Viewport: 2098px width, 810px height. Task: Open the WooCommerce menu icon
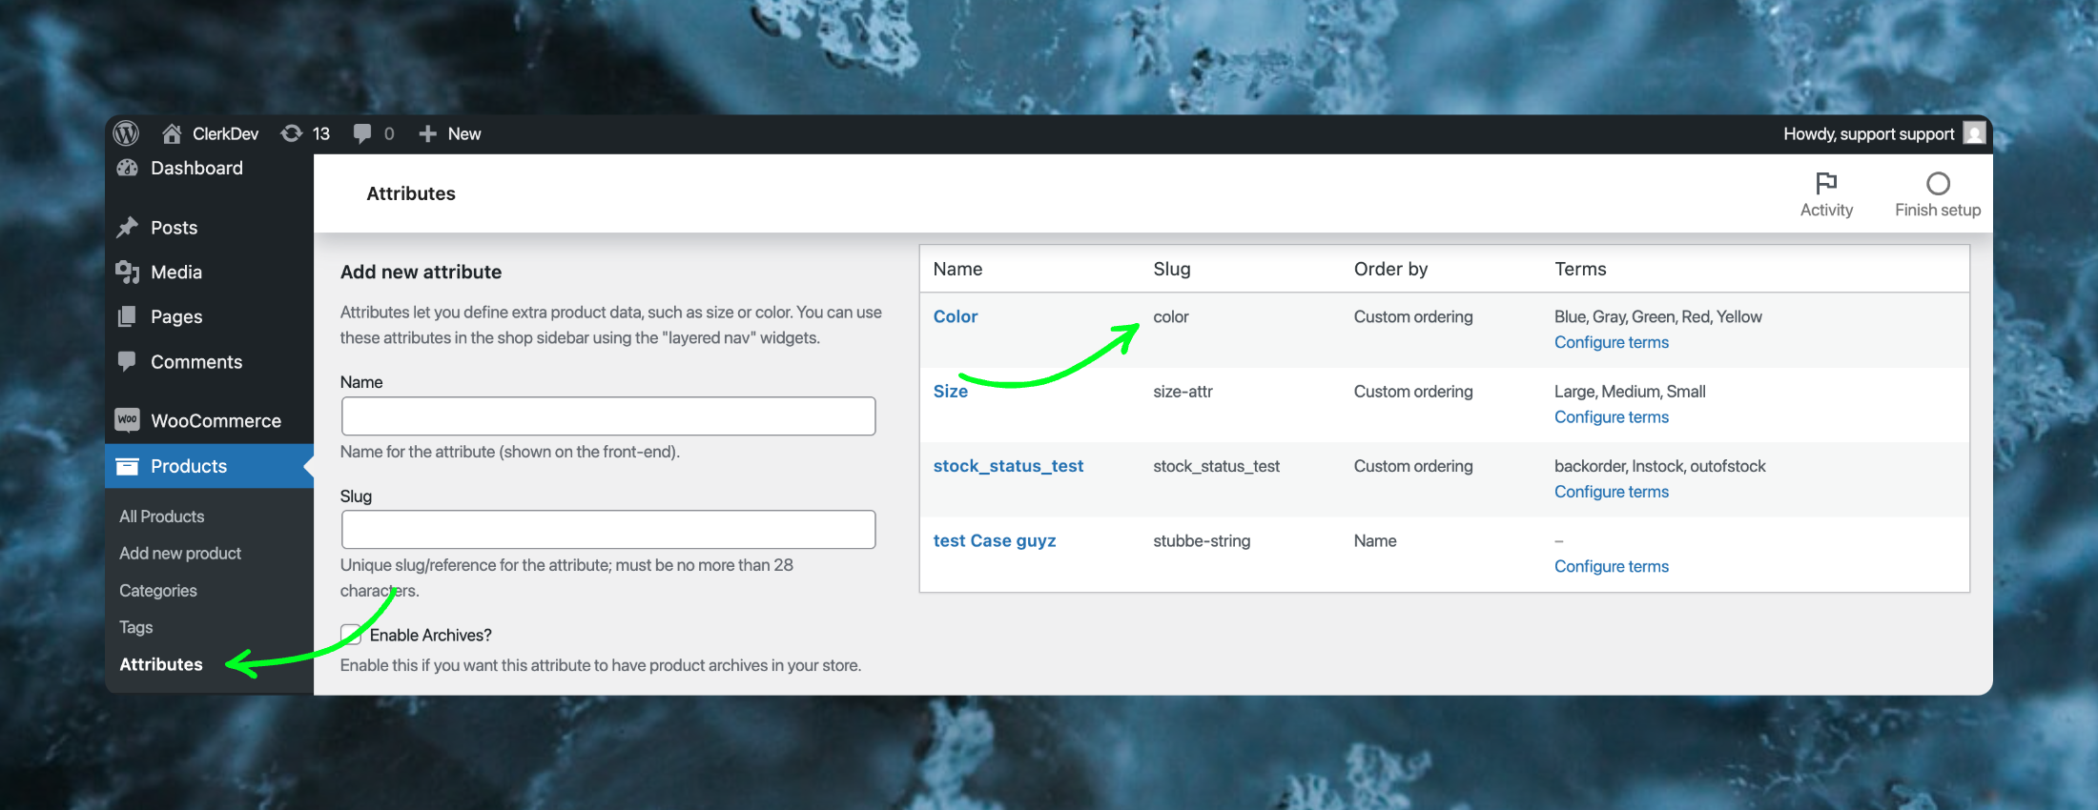[128, 420]
